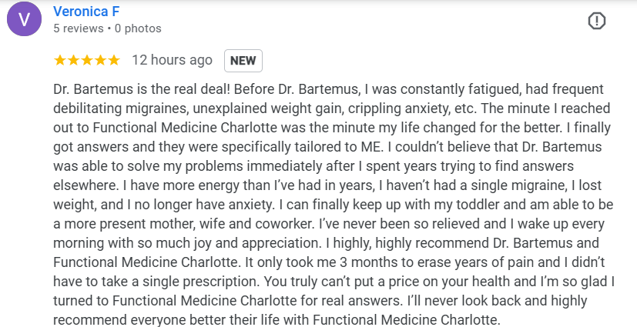
Task: Click the "5 reviews" count text
Action: [78, 28]
